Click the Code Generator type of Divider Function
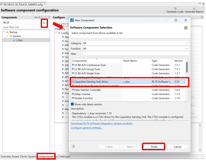 (x=161, y=98)
